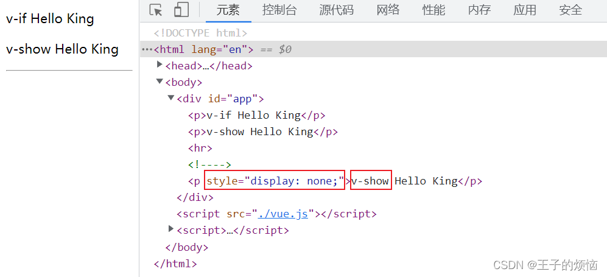Select the 内存 tab

click(x=479, y=10)
